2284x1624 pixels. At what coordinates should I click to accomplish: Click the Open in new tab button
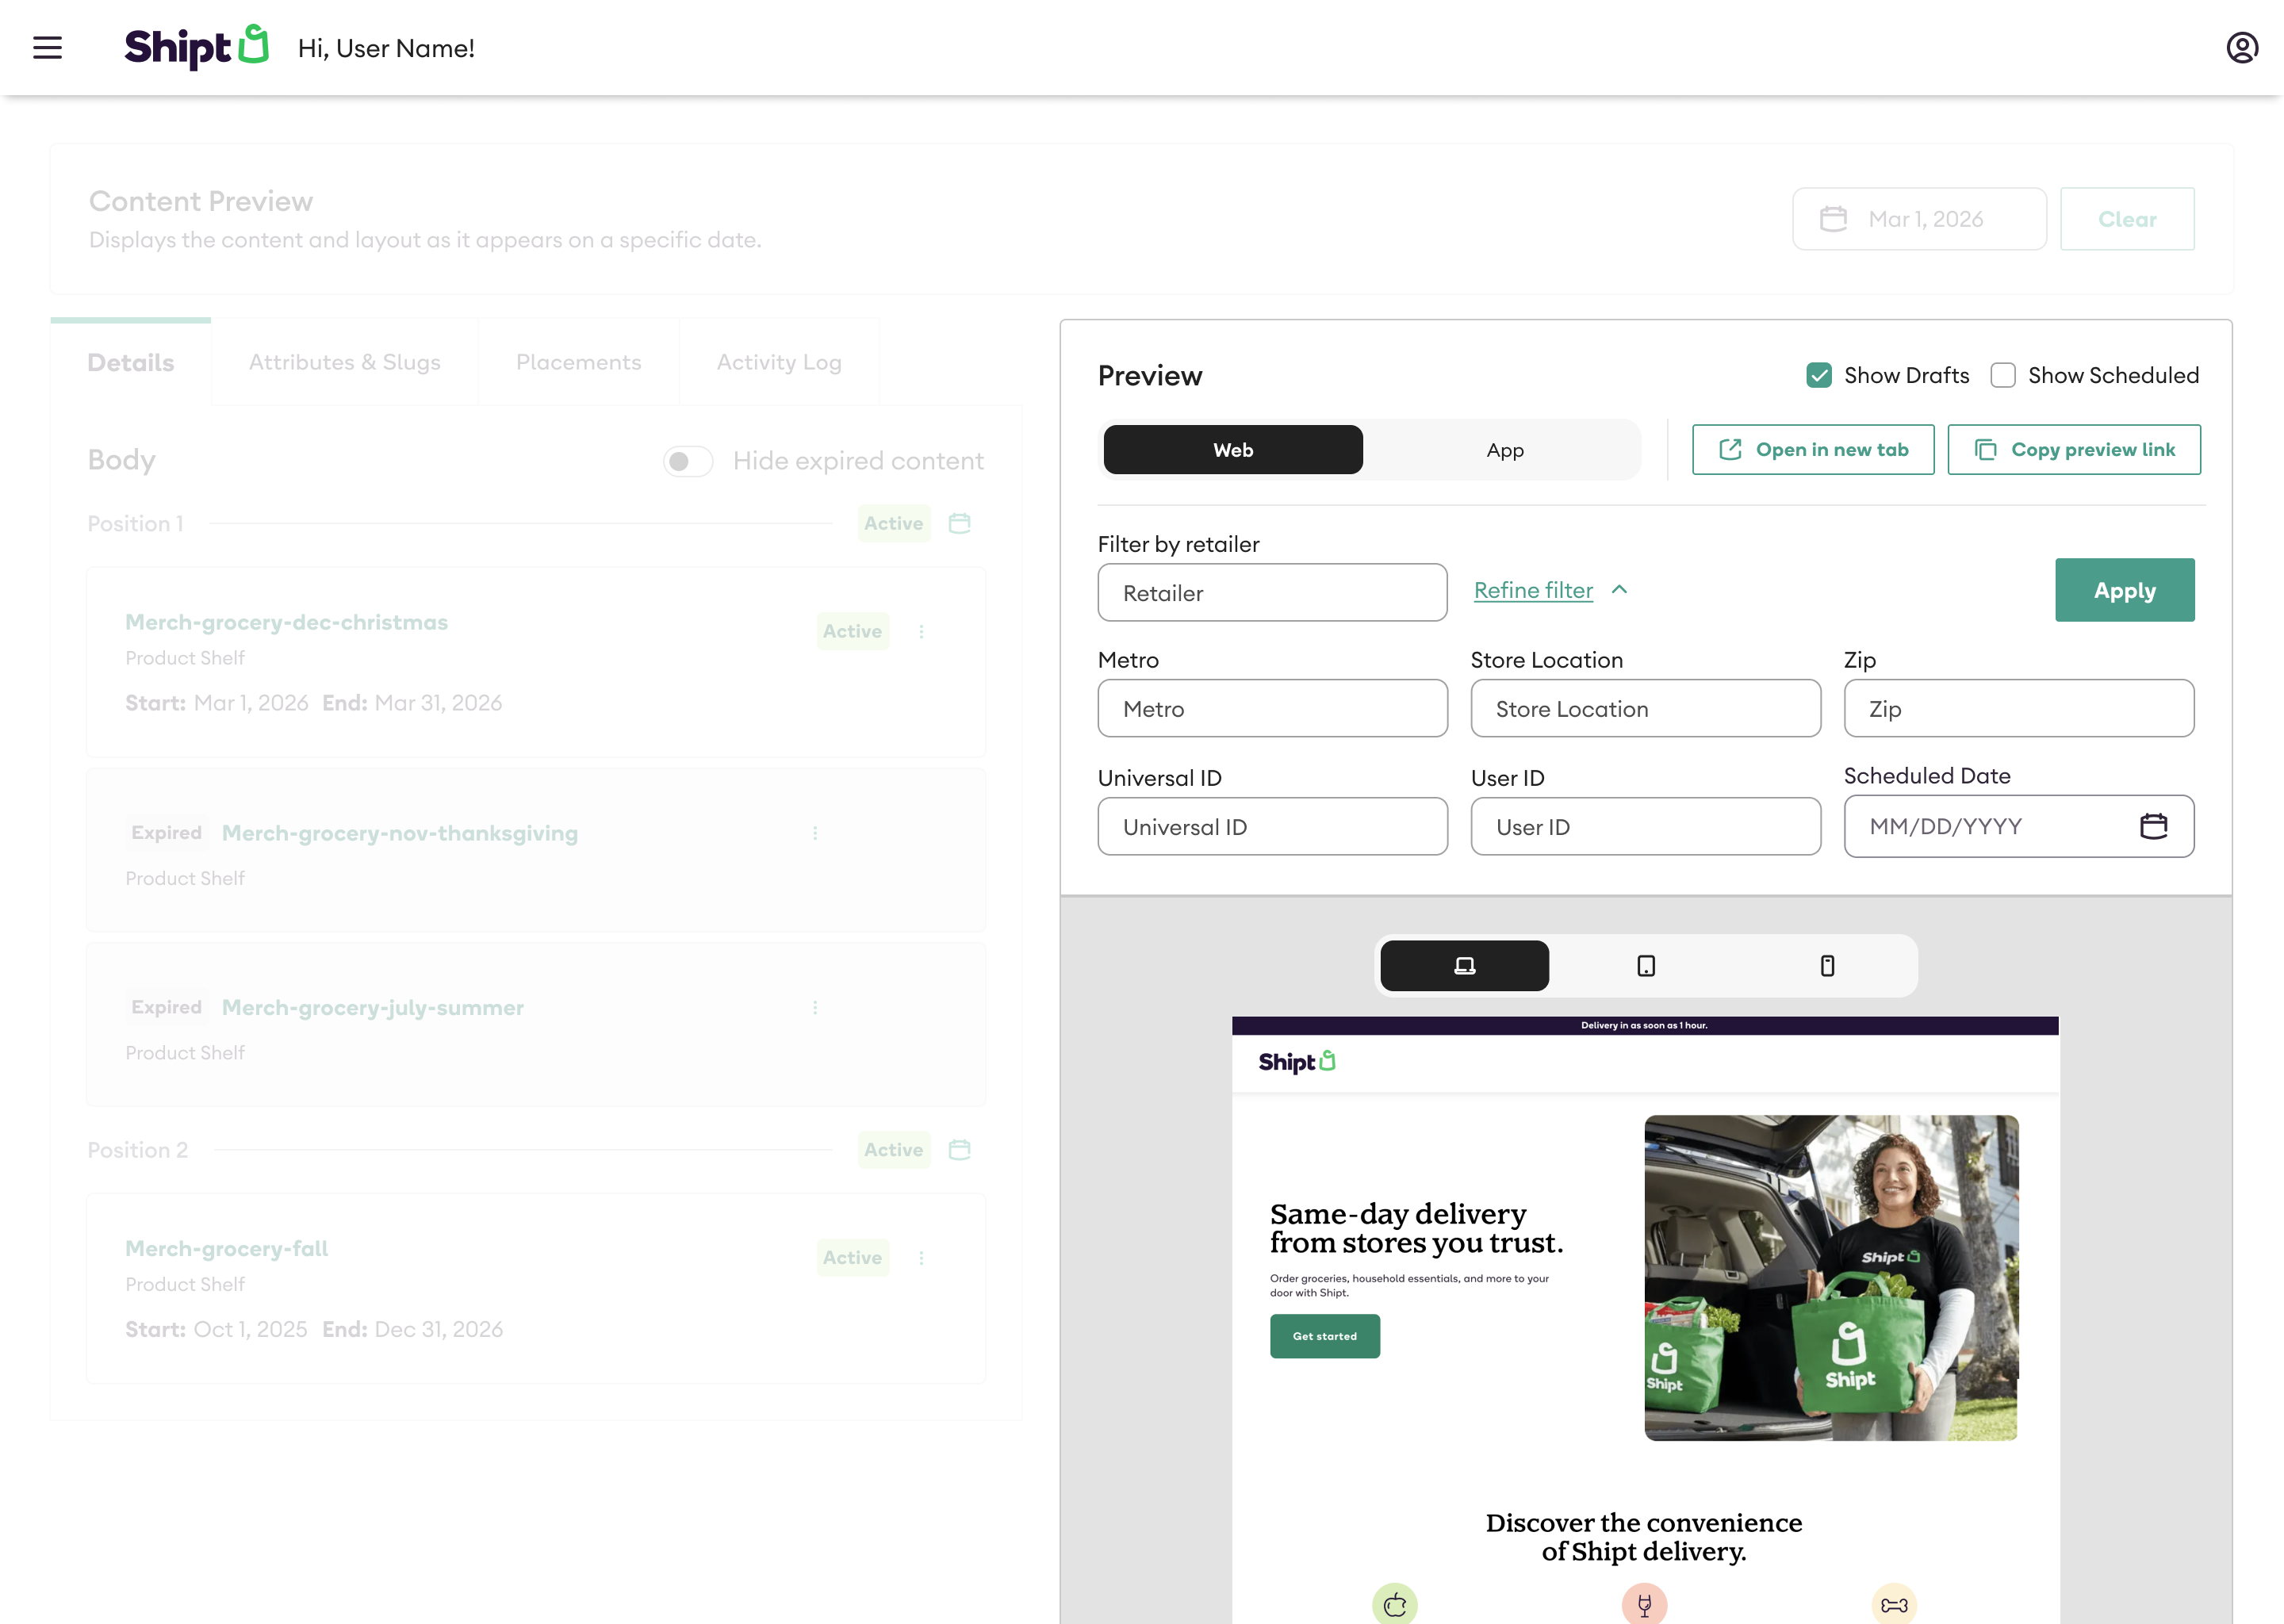tap(1813, 449)
